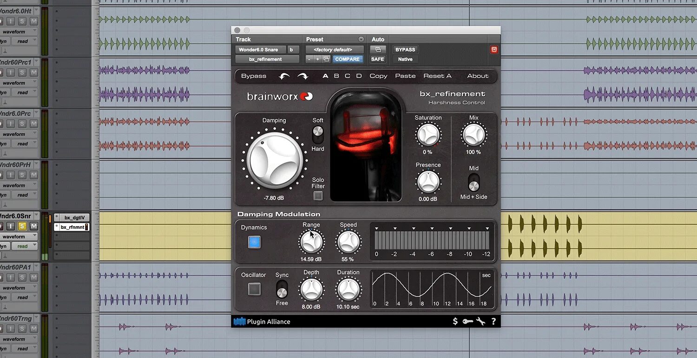This screenshot has height=358, width=697.
Task: Open the question mark help icon
Action: click(493, 321)
